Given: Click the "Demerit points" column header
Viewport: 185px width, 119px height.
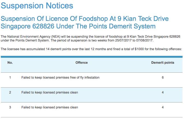Looking at the screenshot, I should point(163,63).
